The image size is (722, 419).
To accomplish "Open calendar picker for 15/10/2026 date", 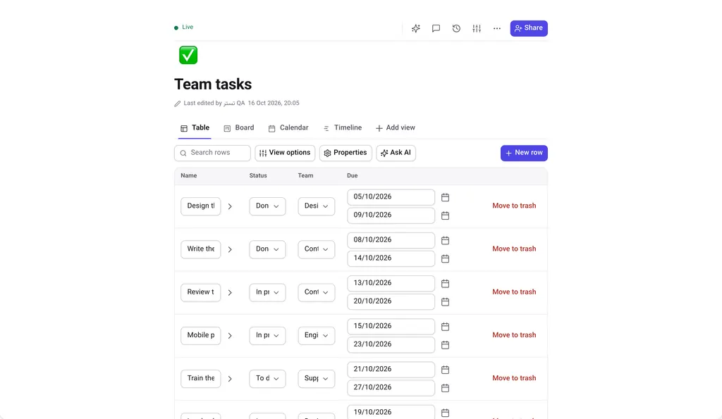I will [x=446, y=327].
